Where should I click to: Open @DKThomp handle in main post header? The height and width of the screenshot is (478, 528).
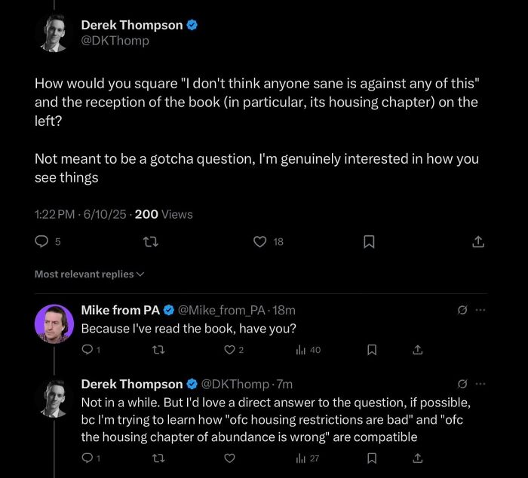pos(115,41)
